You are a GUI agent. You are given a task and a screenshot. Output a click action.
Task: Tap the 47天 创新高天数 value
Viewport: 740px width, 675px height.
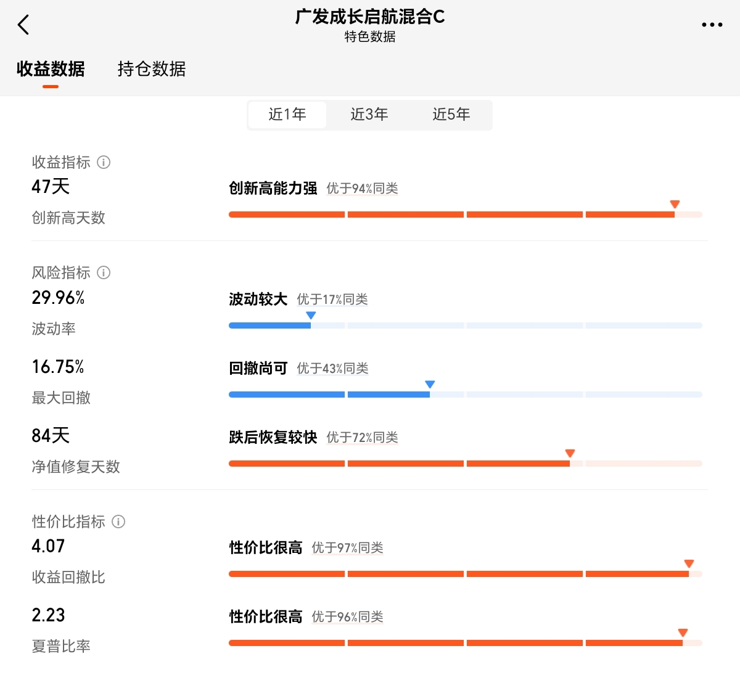click(51, 186)
